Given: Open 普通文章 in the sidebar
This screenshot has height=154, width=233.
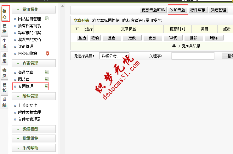Looking at the screenshot, I should pyautogui.click(x=26, y=72).
